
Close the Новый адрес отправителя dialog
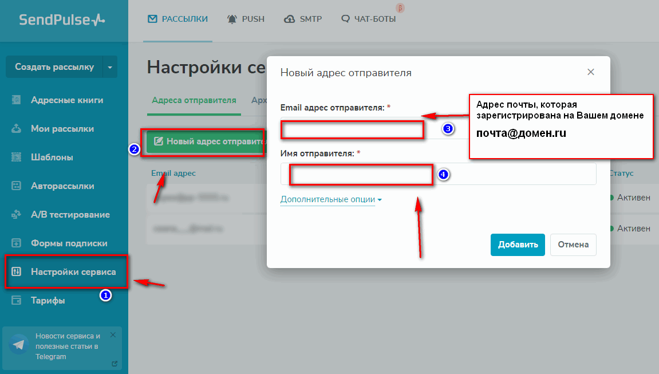(590, 72)
